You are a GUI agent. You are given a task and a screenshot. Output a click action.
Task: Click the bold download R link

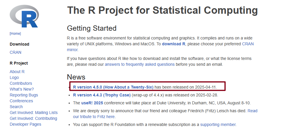174,44
